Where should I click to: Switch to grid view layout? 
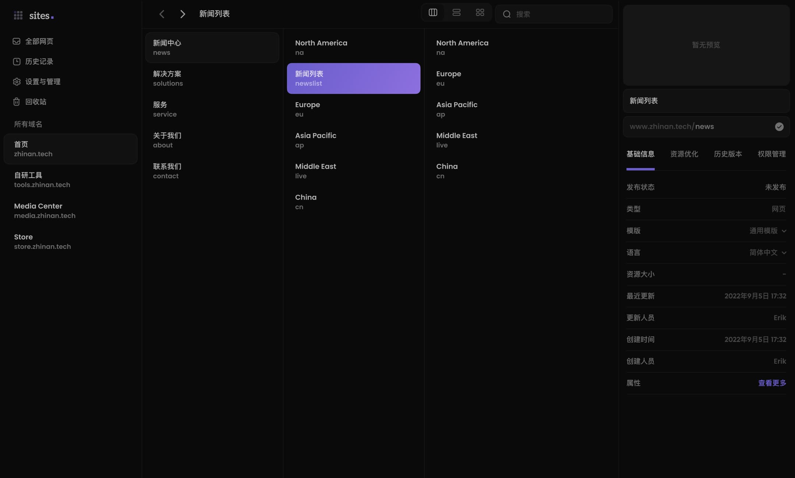pos(480,13)
